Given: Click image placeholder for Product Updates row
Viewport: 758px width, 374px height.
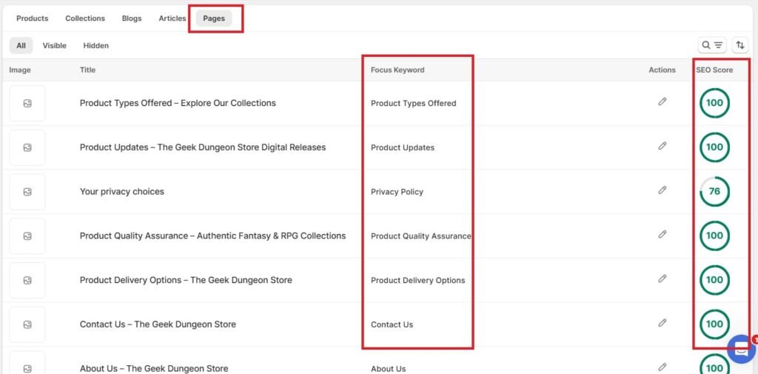Looking at the screenshot, I should coord(27,147).
